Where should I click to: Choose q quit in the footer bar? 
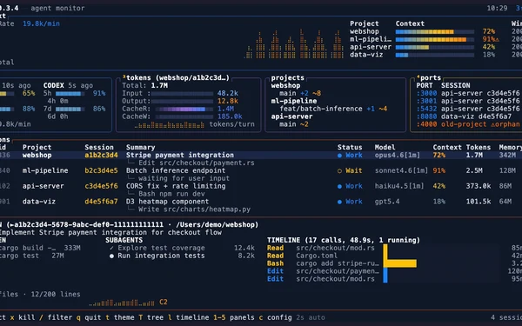click(x=89, y=317)
